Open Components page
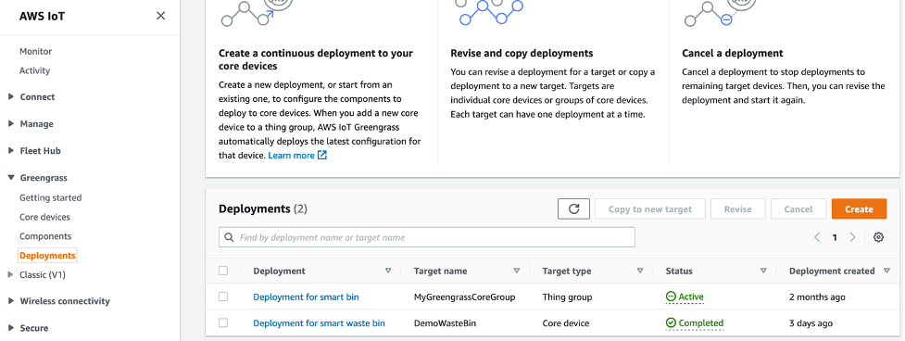The image size is (905, 341). (45, 236)
